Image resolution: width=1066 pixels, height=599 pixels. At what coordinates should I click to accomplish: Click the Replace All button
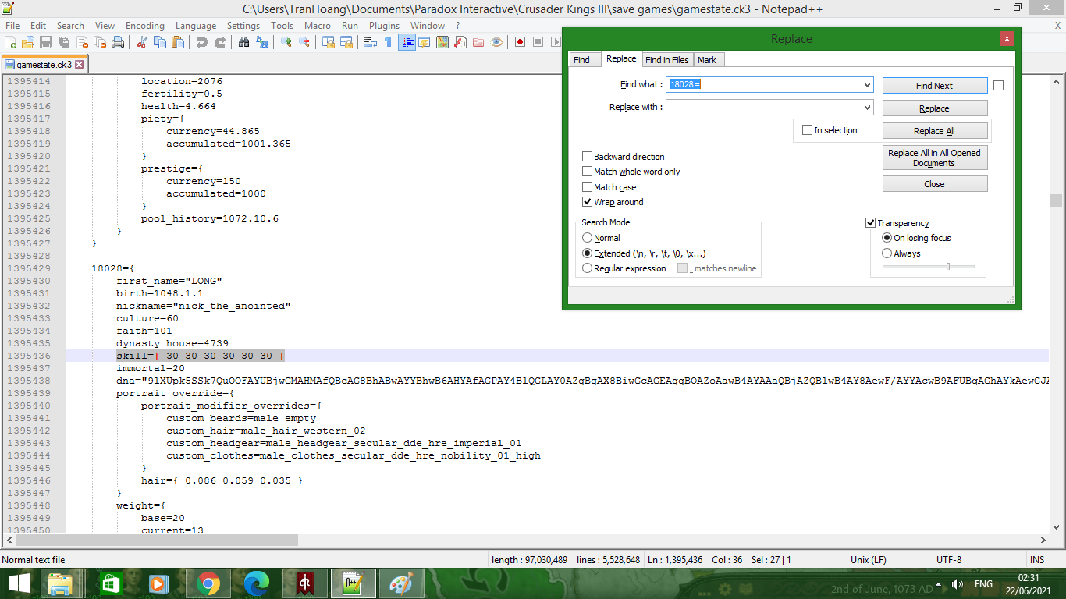935,131
